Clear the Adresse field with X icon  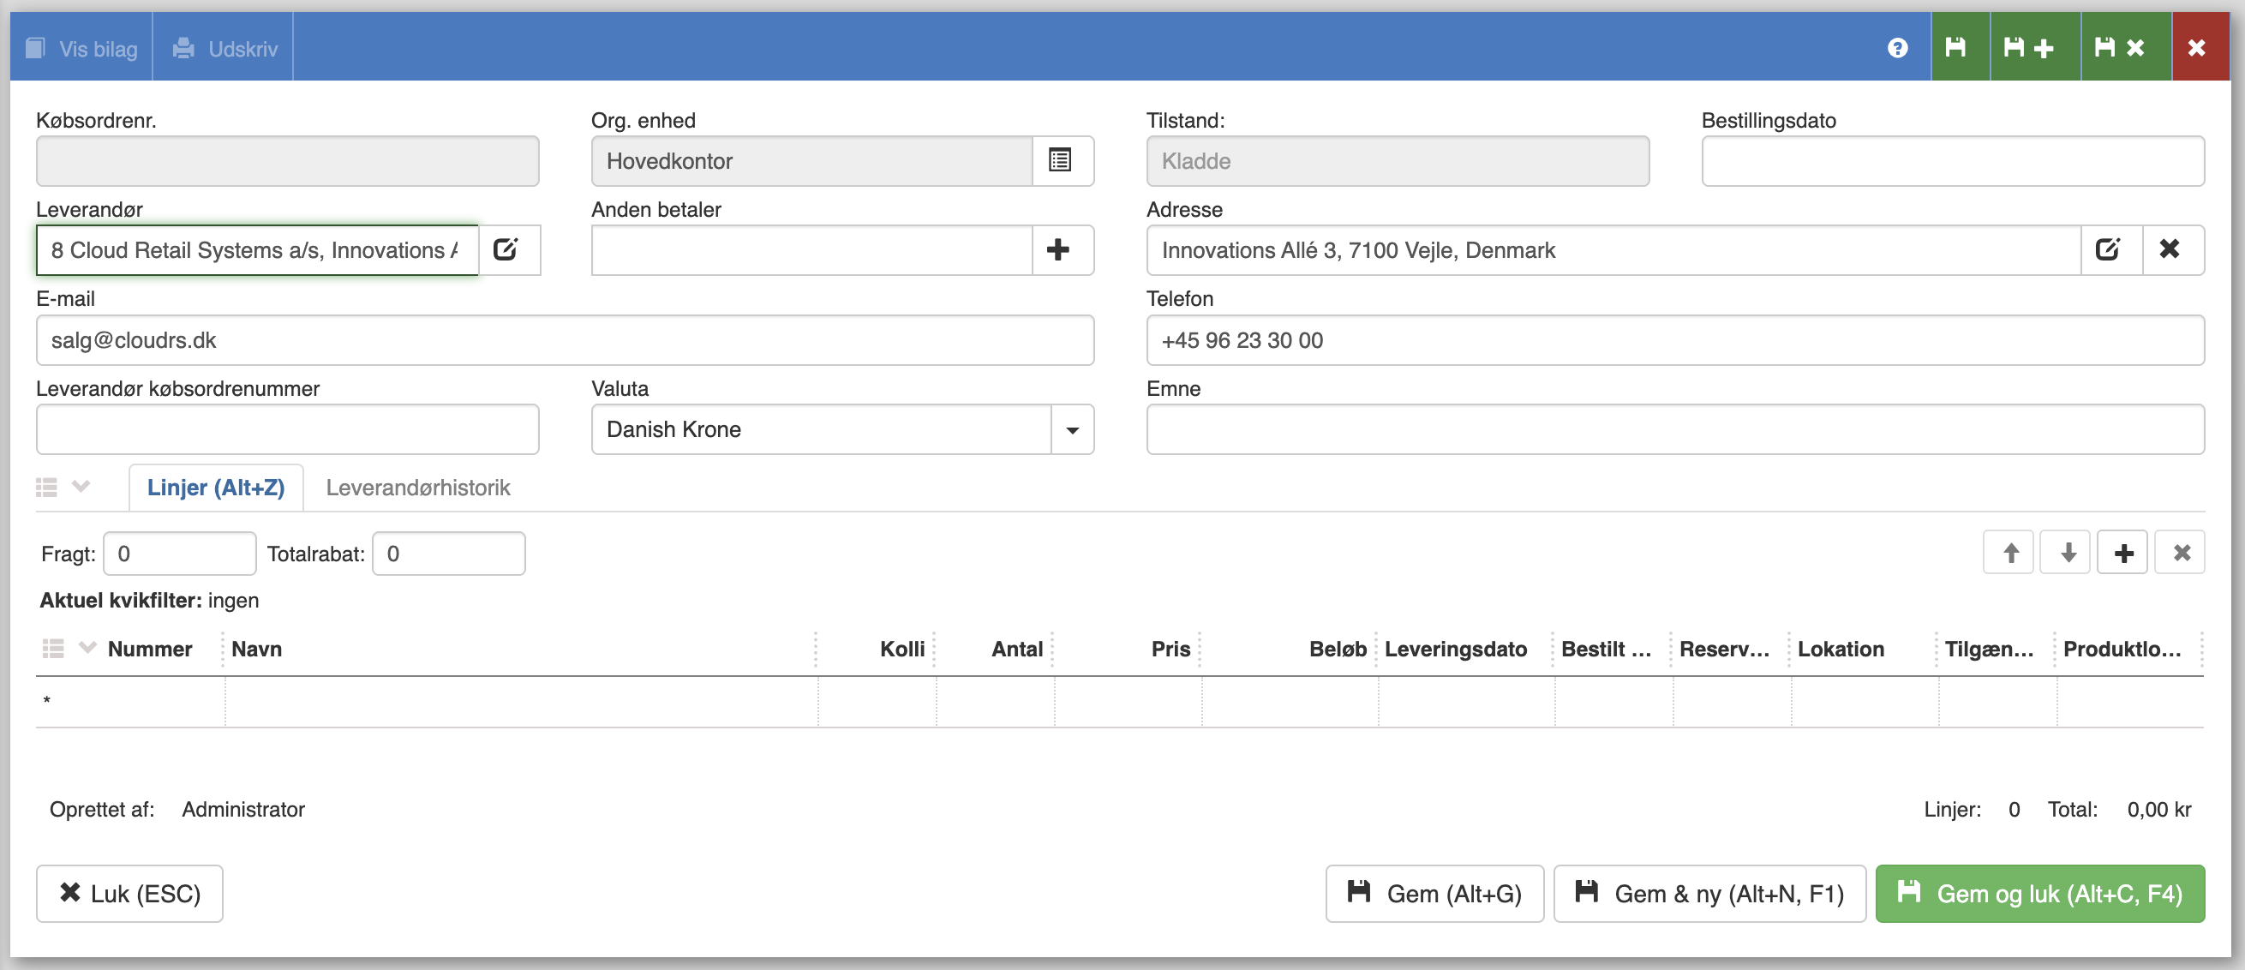(2172, 250)
